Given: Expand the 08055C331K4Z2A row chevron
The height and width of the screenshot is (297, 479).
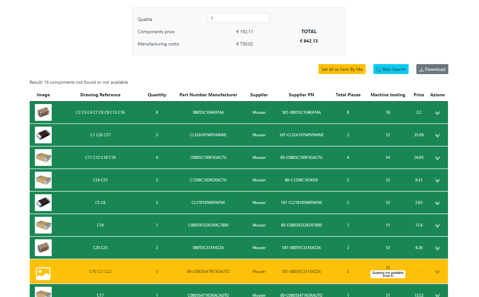Looking at the screenshot, I should pyautogui.click(x=437, y=248).
